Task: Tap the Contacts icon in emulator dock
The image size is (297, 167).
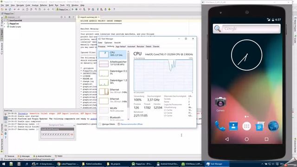Action: tap(233, 126)
